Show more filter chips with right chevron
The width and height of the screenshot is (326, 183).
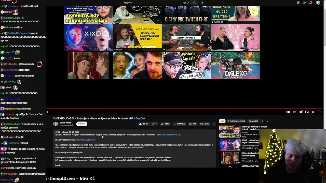[267, 121]
